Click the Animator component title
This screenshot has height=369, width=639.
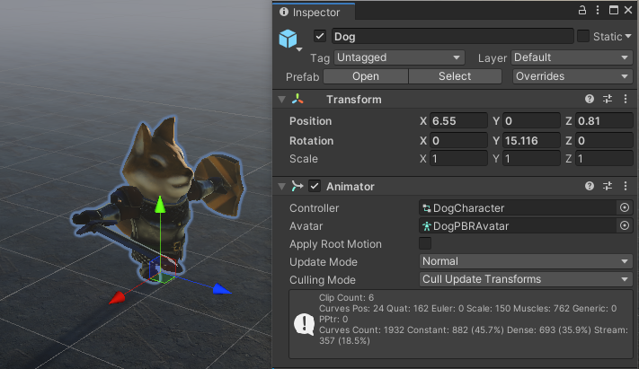[351, 187]
